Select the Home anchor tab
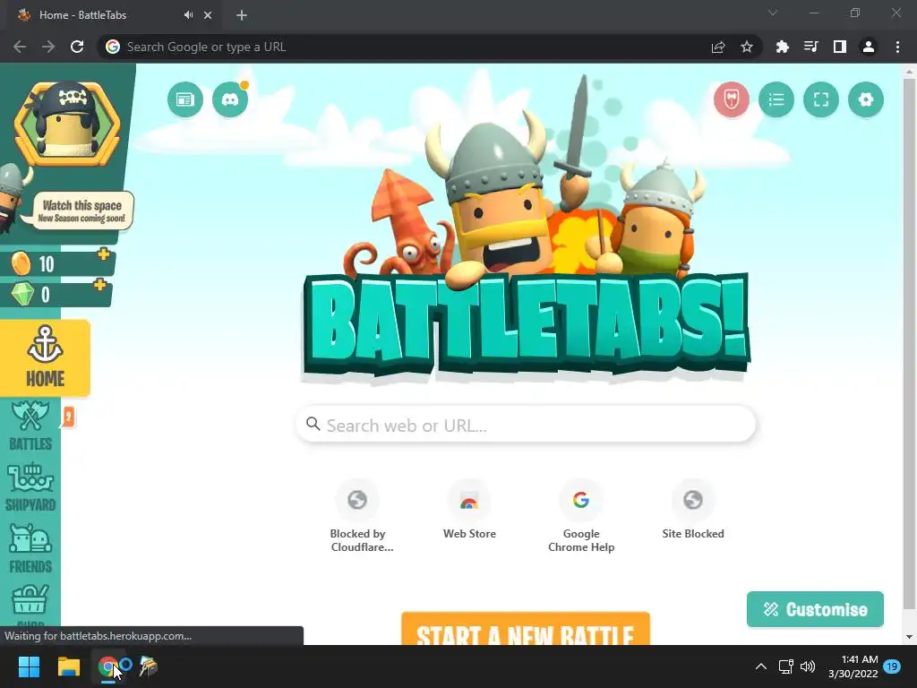917x688 pixels. (45, 357)
